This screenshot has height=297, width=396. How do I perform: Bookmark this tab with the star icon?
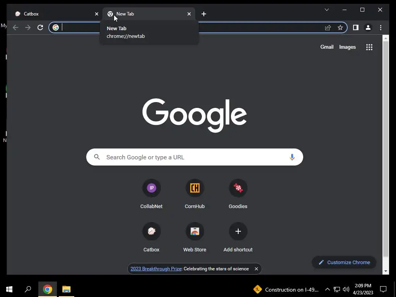(340, 27)
